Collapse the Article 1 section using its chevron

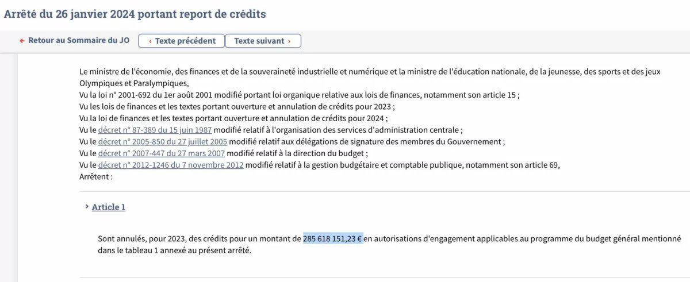coord(87,207)
